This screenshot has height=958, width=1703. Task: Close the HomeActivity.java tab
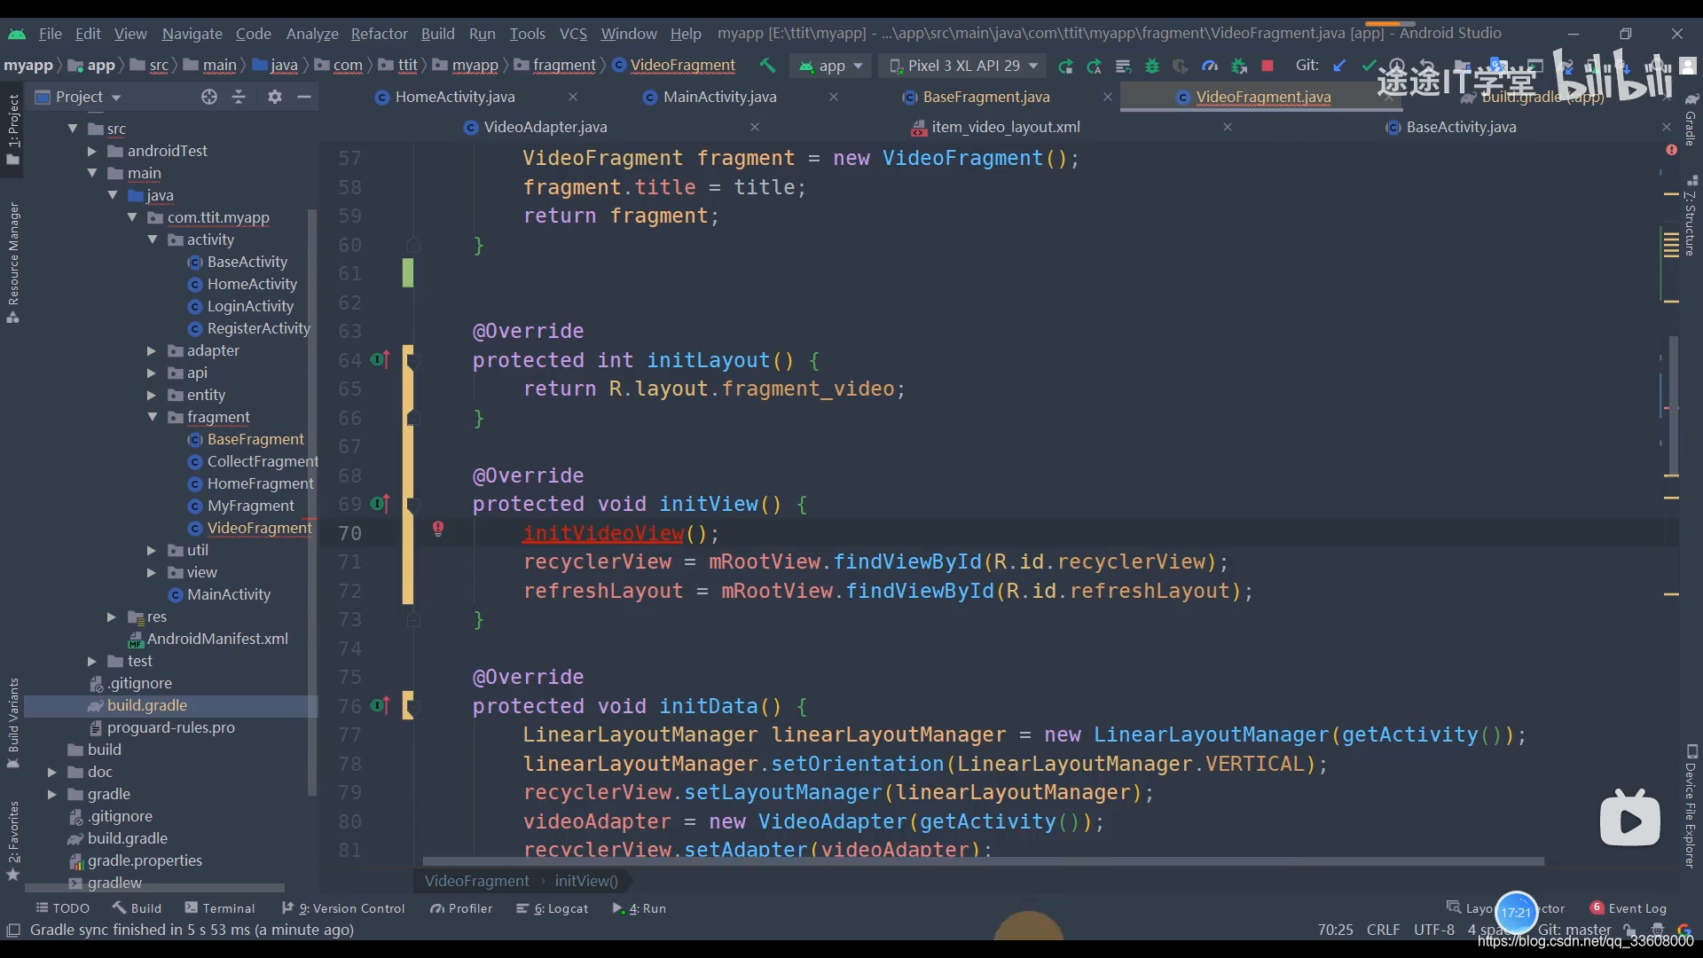tap(573, 97)
